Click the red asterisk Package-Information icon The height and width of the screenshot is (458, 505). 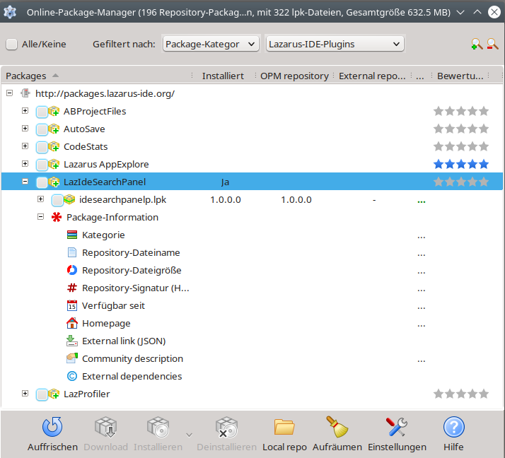57,217
